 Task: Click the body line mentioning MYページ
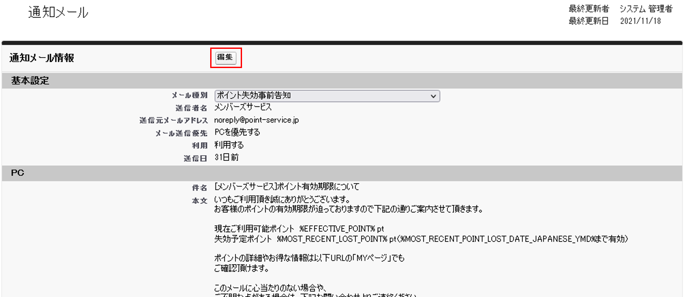point(309,258)
